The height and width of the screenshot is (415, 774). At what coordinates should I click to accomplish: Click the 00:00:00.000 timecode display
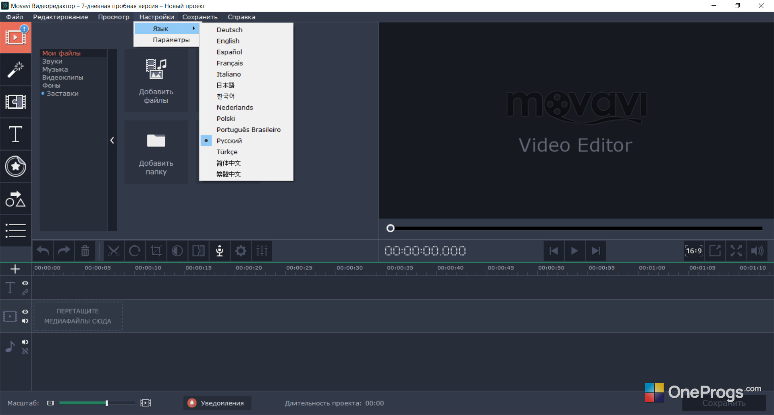click(425, 251)
